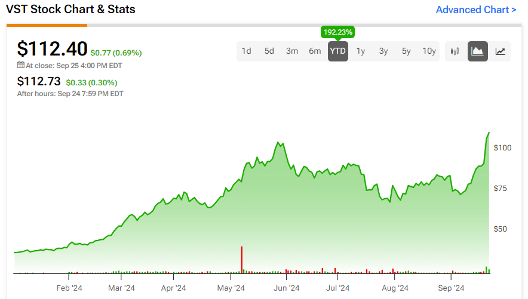The width and height of the screenshot is (528, 299).
Task: Select the 10y time range
Action: 429,51
